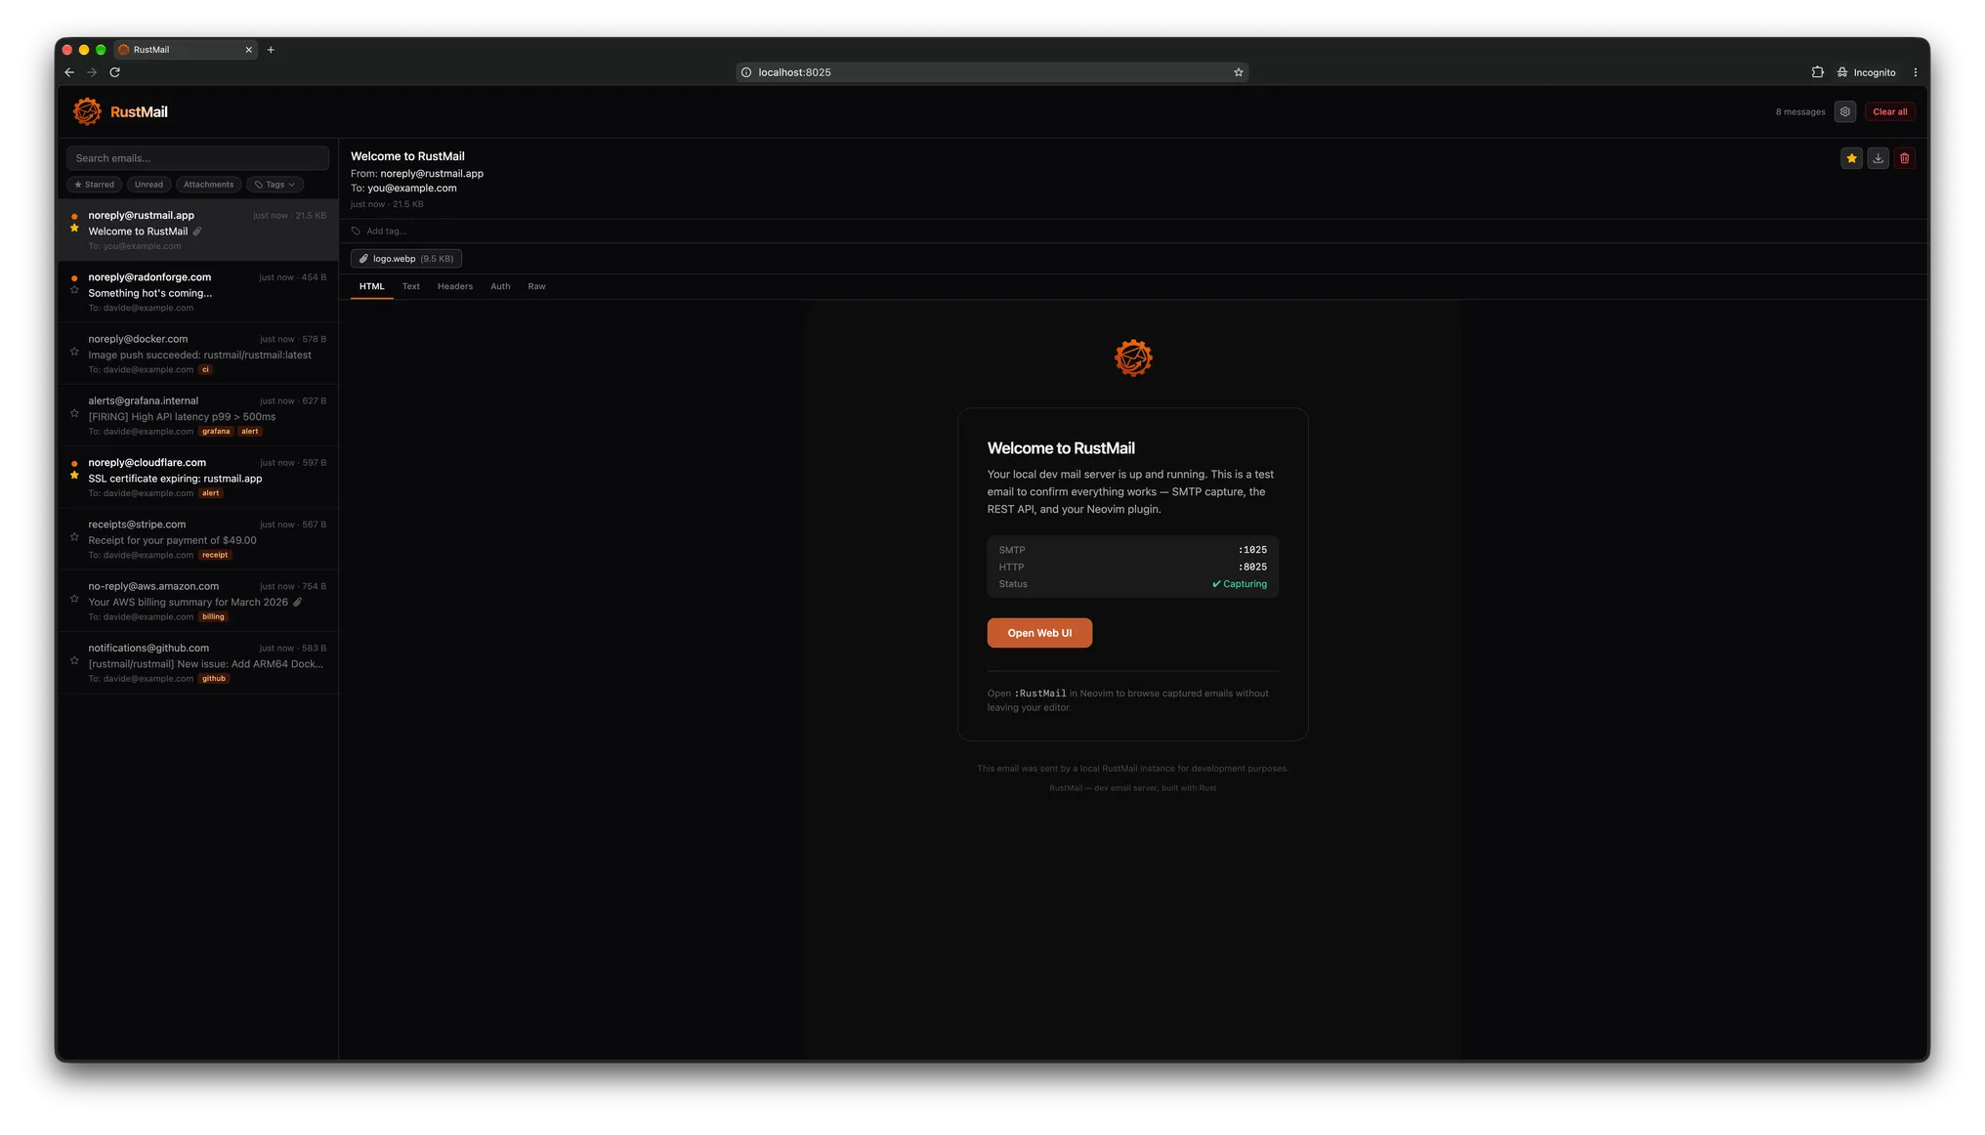
Task: Open 'Image push succeeded' email
Action: tap(197, 354)
